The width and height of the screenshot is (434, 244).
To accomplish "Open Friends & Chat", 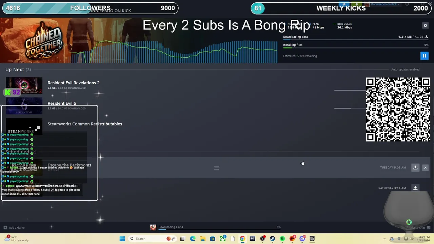I will point(418,228).
